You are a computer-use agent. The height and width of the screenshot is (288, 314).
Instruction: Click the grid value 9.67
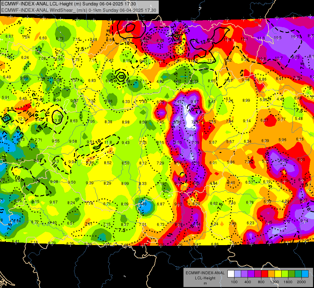[x=54, y=202]
